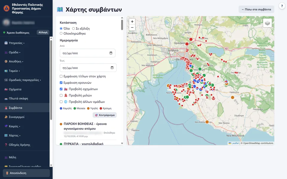Click the orange marker near Νέα Καλλικράτεια
The width and height of the screenshot is (287, 179).
[207, 122]
